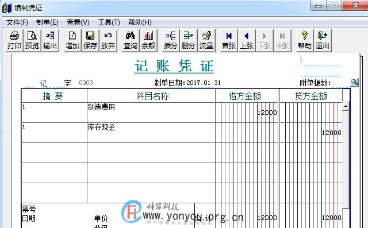The width and height of the screenshot is (368, 228).
Task: Go to last voucher 末张
Action: (x=282, y=40)
